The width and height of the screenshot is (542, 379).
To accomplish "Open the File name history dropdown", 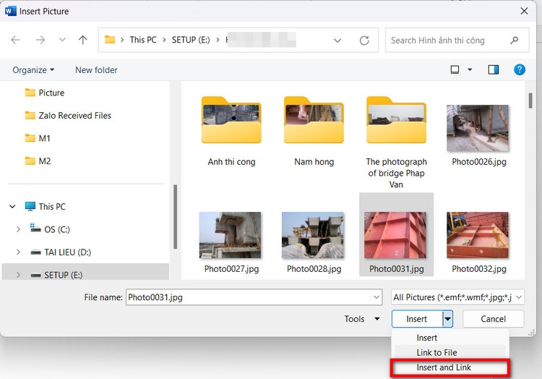I will (x=377, y=297).
